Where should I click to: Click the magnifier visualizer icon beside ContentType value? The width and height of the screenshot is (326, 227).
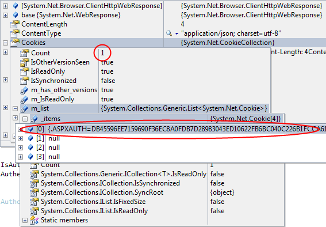[169, 33]
